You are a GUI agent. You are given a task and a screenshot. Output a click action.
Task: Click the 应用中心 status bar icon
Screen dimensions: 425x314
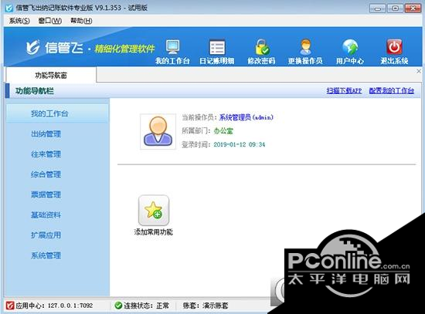pyautogui.click(x=10, y=306)
